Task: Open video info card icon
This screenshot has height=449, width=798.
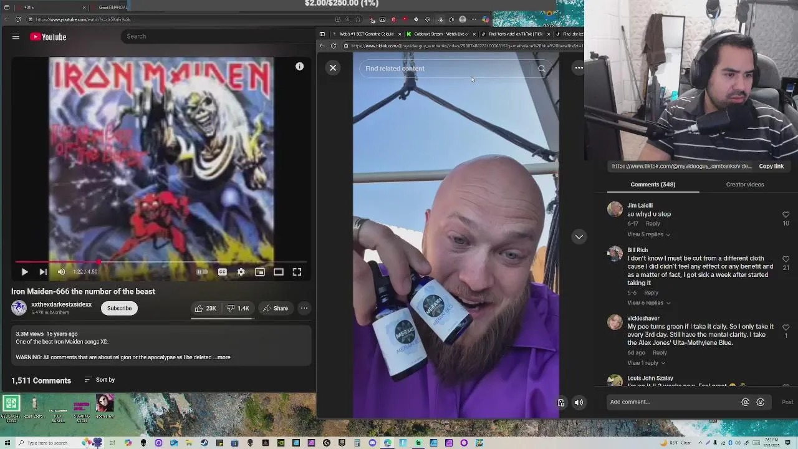Action: (299, 67)
